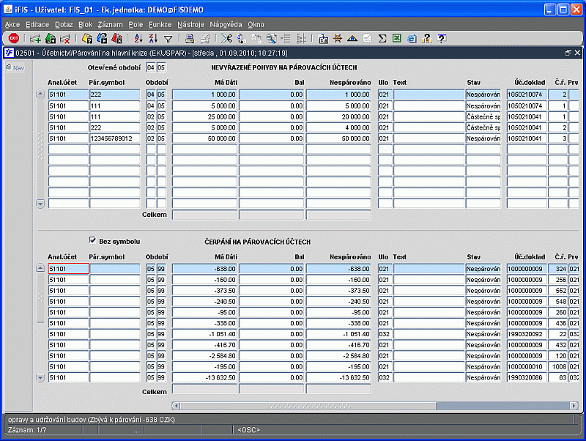Uncheck the Bez symbolu checkbox
586x441 pixels.
[x=92, y=240]
